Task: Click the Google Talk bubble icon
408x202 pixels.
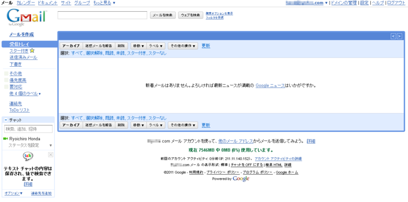Action: tap(28, 156)
